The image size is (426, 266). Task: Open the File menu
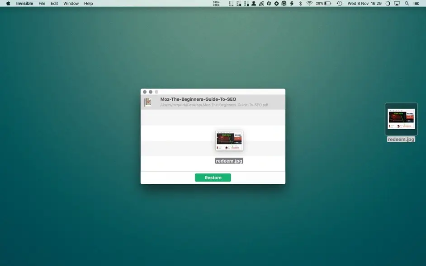coord(42,4)
